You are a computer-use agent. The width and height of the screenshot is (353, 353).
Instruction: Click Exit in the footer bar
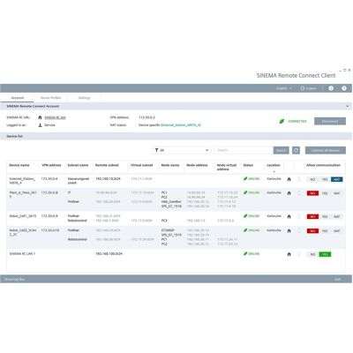pos(338,279)
